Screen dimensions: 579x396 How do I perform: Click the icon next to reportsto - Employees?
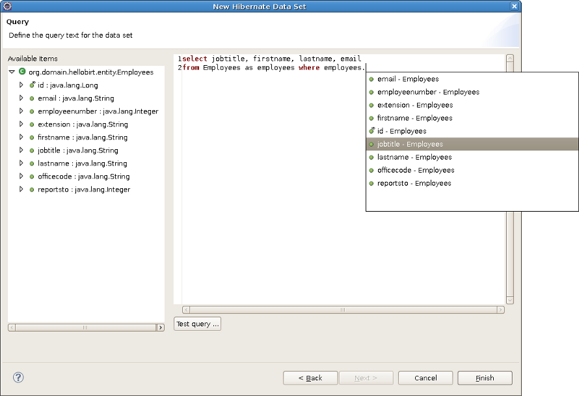click(x=371, y=183)
